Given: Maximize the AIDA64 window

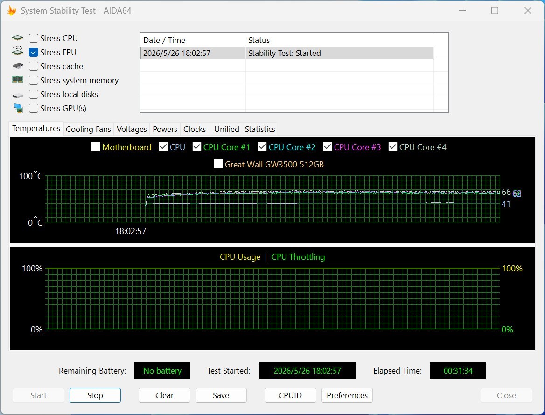Looking at the screenshot, I should pyautogui.click(x=495, y=10).
